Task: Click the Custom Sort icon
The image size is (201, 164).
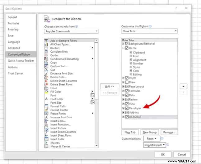Action: [x=46, y=66]
